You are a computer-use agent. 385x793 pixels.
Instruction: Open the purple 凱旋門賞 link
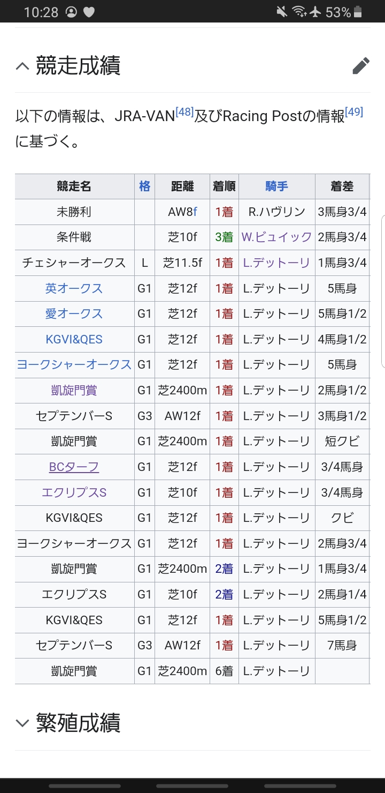pyautogui.click(x=74, y=390)
